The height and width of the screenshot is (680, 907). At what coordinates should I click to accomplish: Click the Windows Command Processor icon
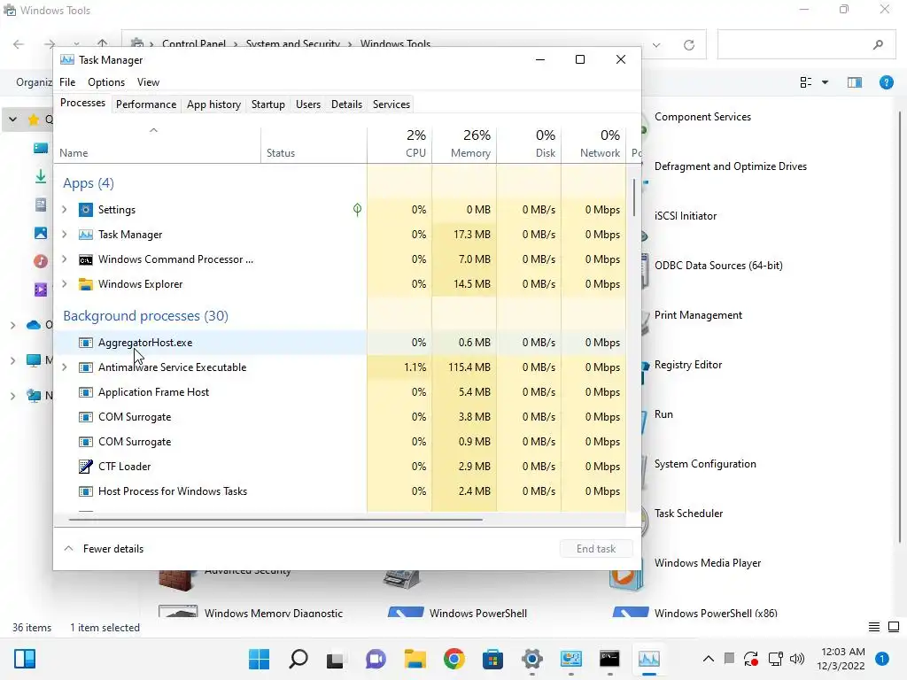86,259
